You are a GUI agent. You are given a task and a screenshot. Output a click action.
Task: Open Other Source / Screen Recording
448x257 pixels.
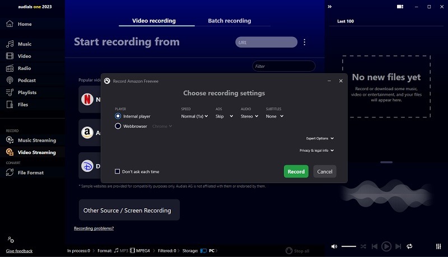pos(129,210)
